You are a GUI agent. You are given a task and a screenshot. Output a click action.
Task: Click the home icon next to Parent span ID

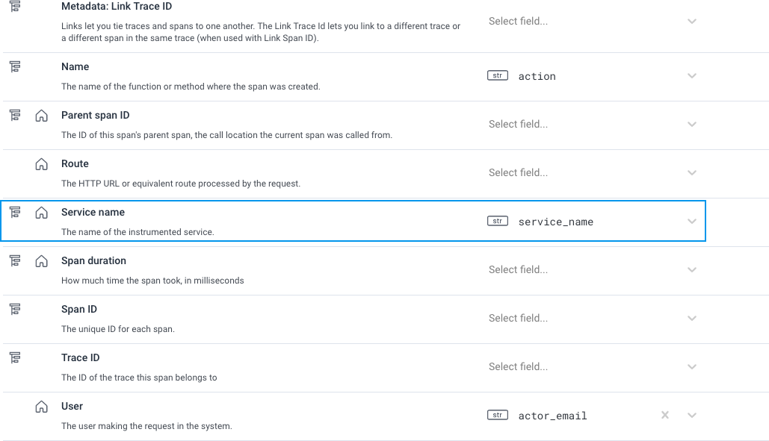(x=41, y=114)
